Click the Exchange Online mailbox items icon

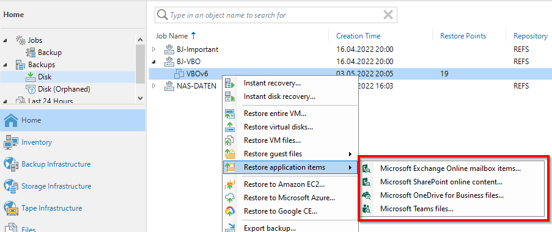[367, 169]
